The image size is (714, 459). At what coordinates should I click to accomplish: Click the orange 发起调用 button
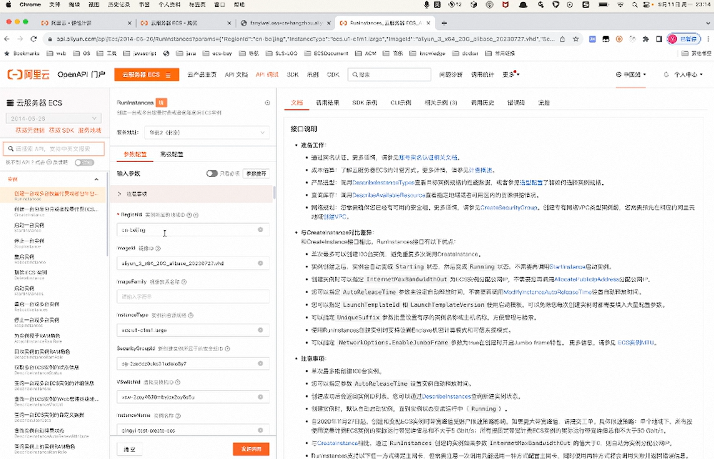pyautogui.click(x=251, y=449)
